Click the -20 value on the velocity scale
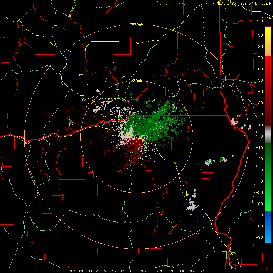The width and height of the screenshot is (273, 273). click(x=259, y=159)
